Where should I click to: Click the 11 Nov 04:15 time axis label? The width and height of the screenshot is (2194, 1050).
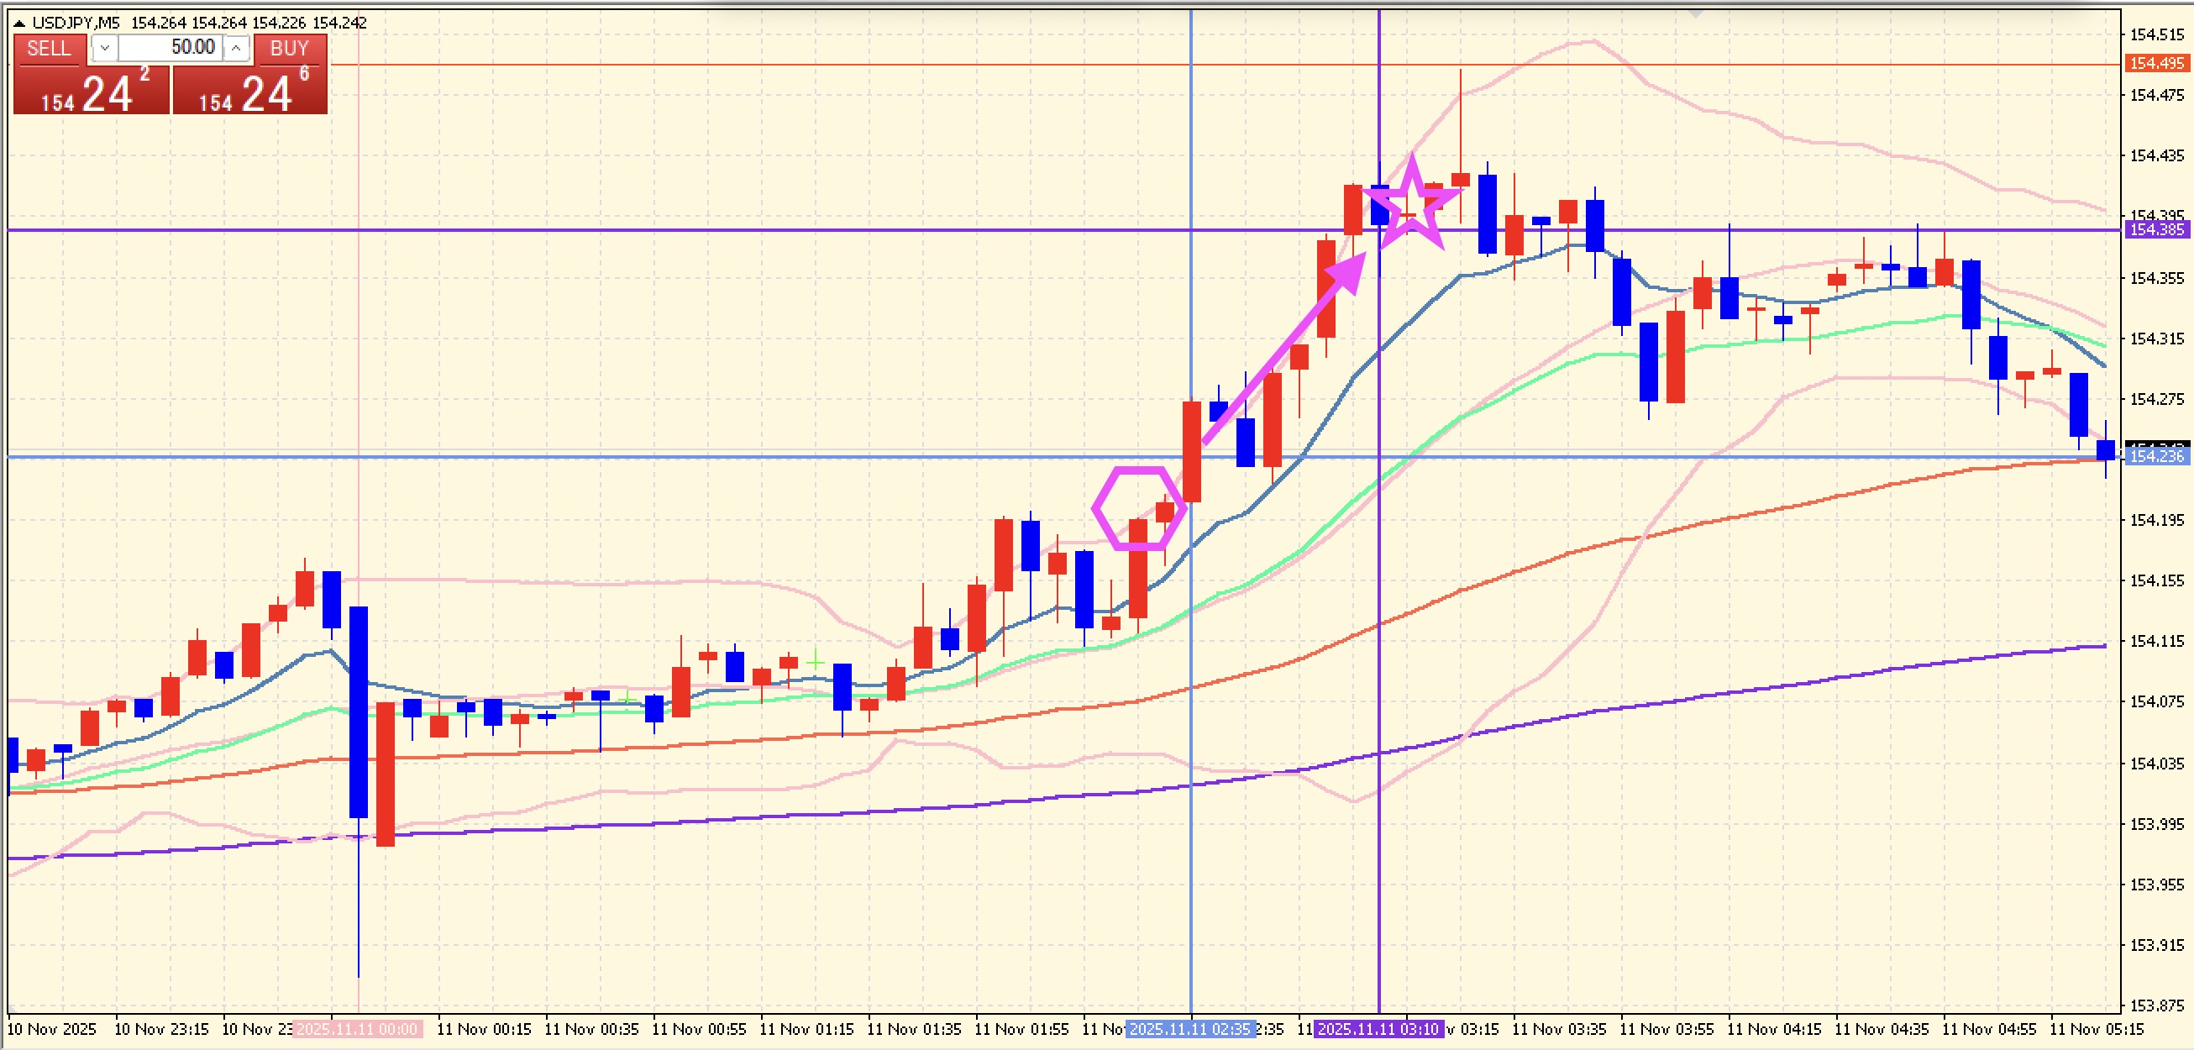(x=1773, y=1029)
